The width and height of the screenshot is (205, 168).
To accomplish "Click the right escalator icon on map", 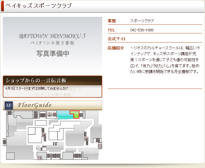I will 86,138.
